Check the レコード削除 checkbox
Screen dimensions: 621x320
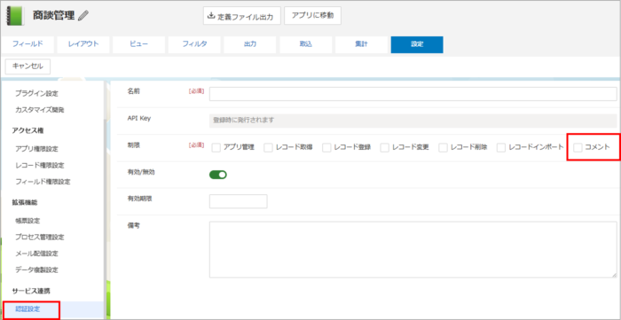click(443, 147)
